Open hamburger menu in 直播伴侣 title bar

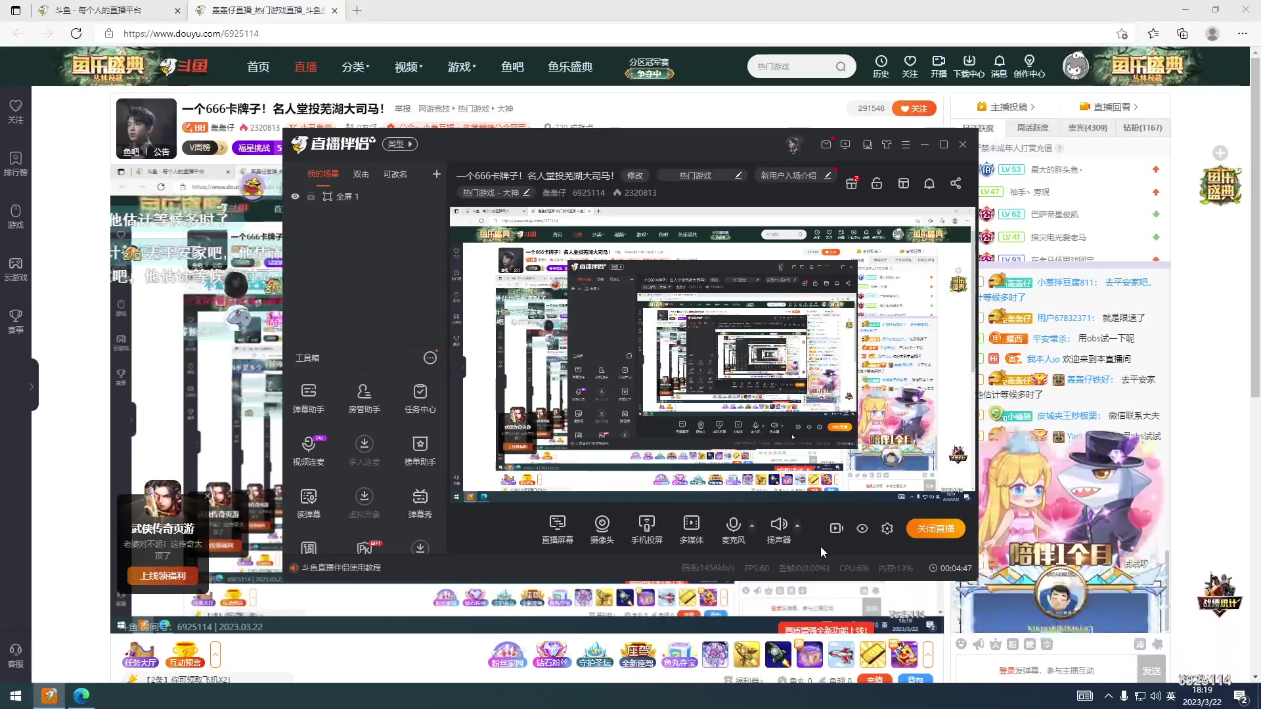pos(906,144)
